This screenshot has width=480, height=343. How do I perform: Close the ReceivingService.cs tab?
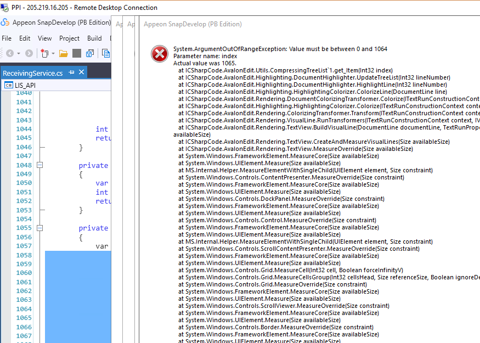(x=82, y=72)
